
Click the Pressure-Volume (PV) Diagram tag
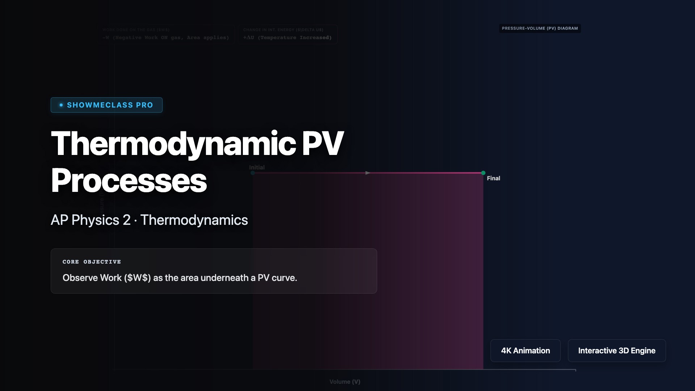click(540, 28)
